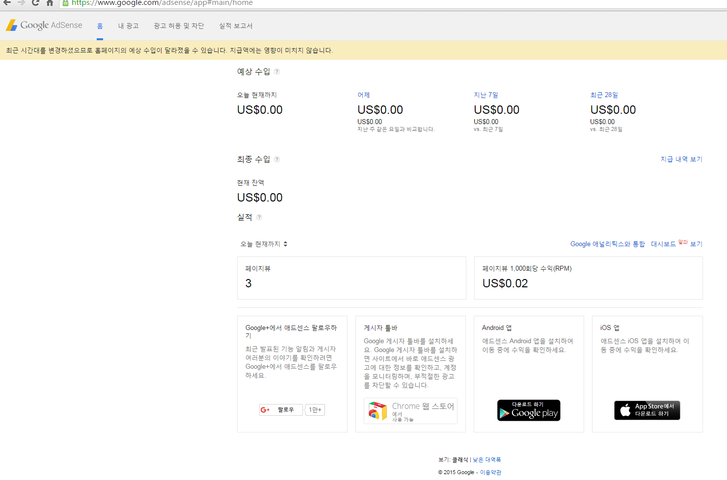This screenshot has width=727, height=480.
Task: Click the help icon beside 최종 수입
Action: 277,159
